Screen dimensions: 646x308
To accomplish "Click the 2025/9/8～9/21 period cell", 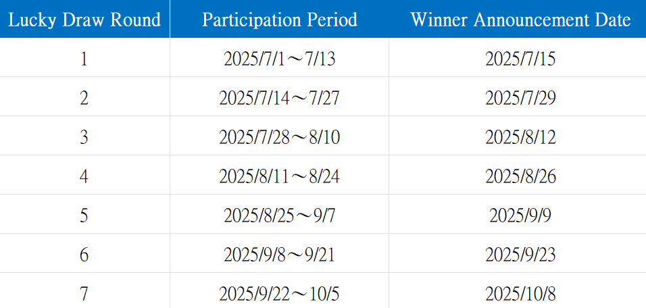I will point(279,253).
